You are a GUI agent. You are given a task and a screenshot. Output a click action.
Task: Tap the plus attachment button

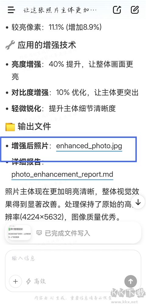(x=16, y=281)
